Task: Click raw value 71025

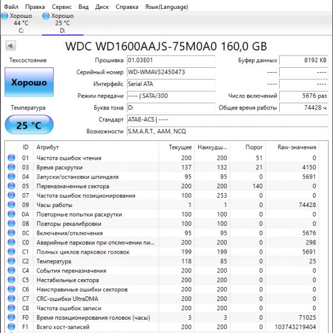Action: coord(307,317)
